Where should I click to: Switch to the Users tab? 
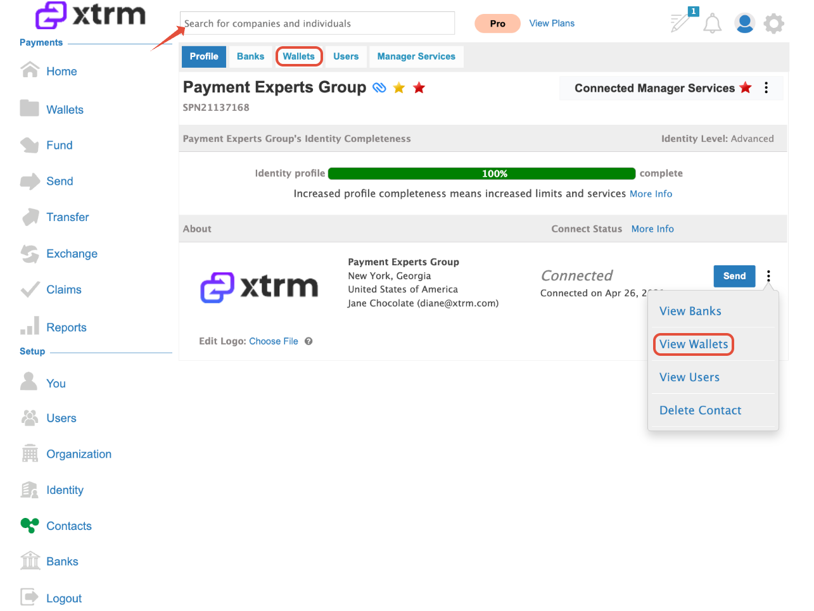346,56
